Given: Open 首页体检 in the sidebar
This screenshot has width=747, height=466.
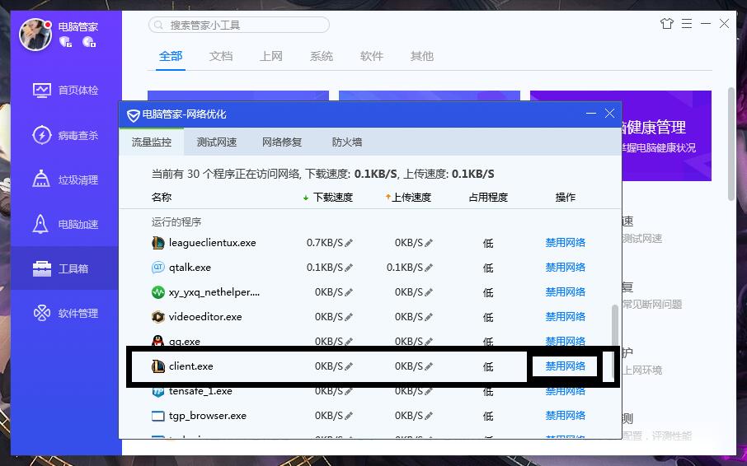Looking at the screenshot, I should pos(66,90).
